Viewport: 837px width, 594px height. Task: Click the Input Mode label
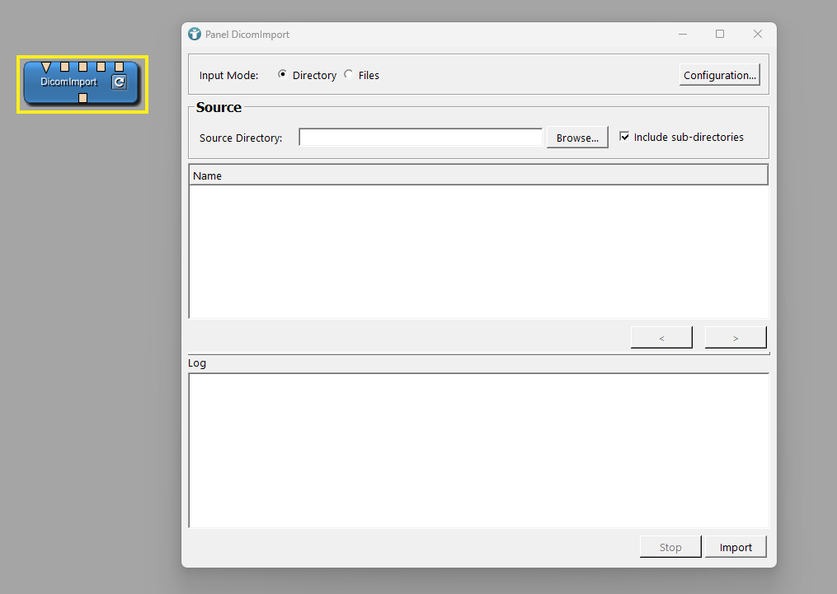point(228,75)
